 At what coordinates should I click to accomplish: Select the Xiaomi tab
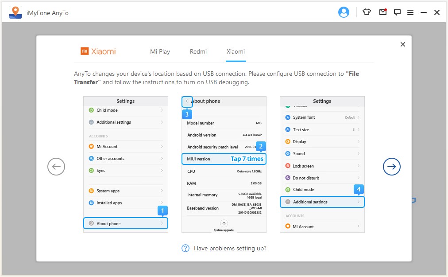click(236, 51)
